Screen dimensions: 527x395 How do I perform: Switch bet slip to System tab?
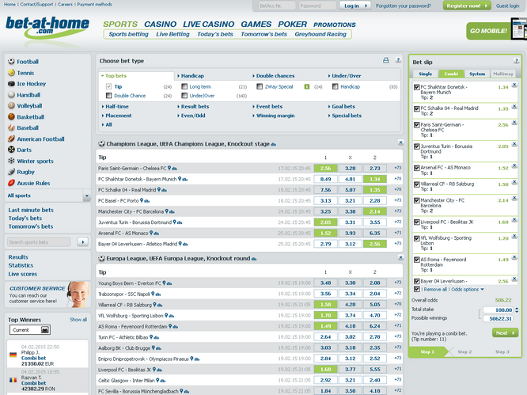click(x=477, y=74)
